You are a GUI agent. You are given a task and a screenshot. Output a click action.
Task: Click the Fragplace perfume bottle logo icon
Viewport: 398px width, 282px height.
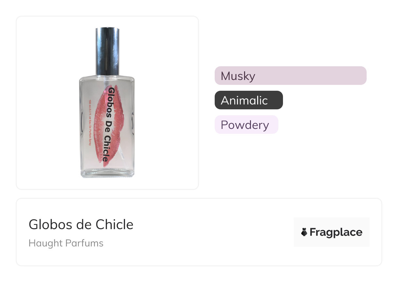304,232
